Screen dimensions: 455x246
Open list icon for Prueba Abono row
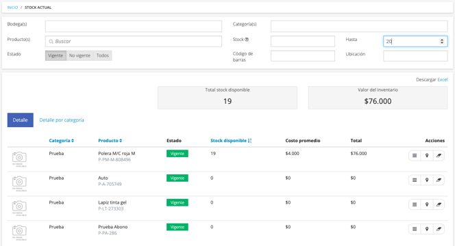pyautogui.click(x=415, y=229)
